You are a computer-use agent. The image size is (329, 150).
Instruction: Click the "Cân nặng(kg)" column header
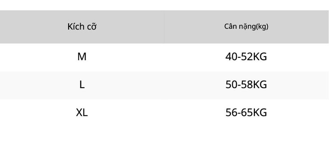pos(246,27)
